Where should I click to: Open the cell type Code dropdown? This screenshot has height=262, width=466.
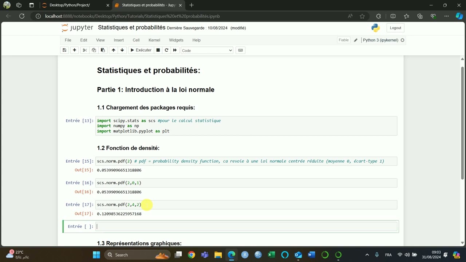[x=207, y=50]
